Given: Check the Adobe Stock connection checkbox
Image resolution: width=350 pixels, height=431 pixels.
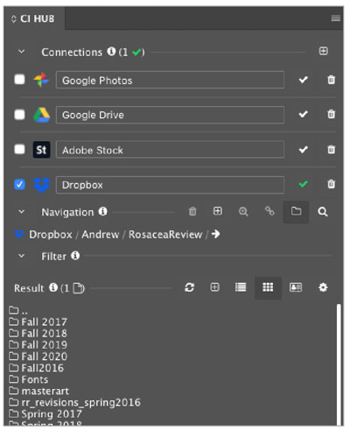Looking at the screenshot, I should point(19,149).
